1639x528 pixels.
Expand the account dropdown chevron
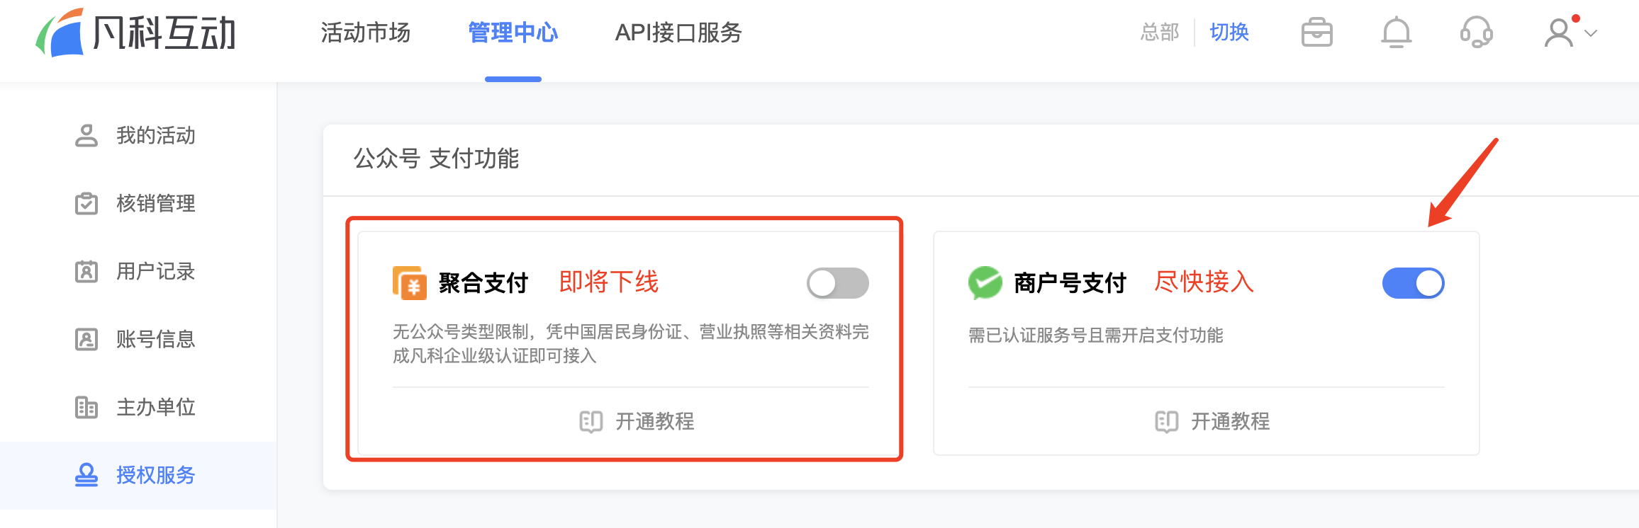point(1591,33)
